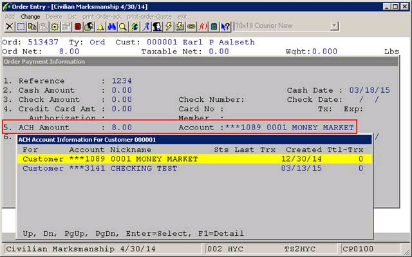This screenshot has width=412, height=257.
Task: Select the ***3141 CHECKING TEST account row
Action: click(x=194, y=168)
